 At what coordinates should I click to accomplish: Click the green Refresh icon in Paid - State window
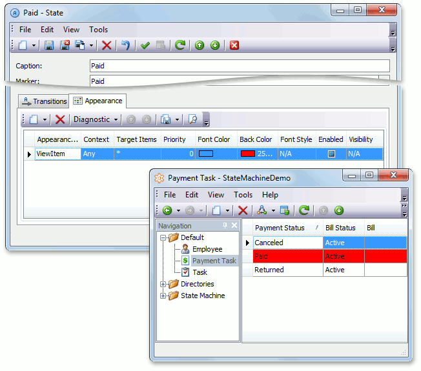coord(180,45)
